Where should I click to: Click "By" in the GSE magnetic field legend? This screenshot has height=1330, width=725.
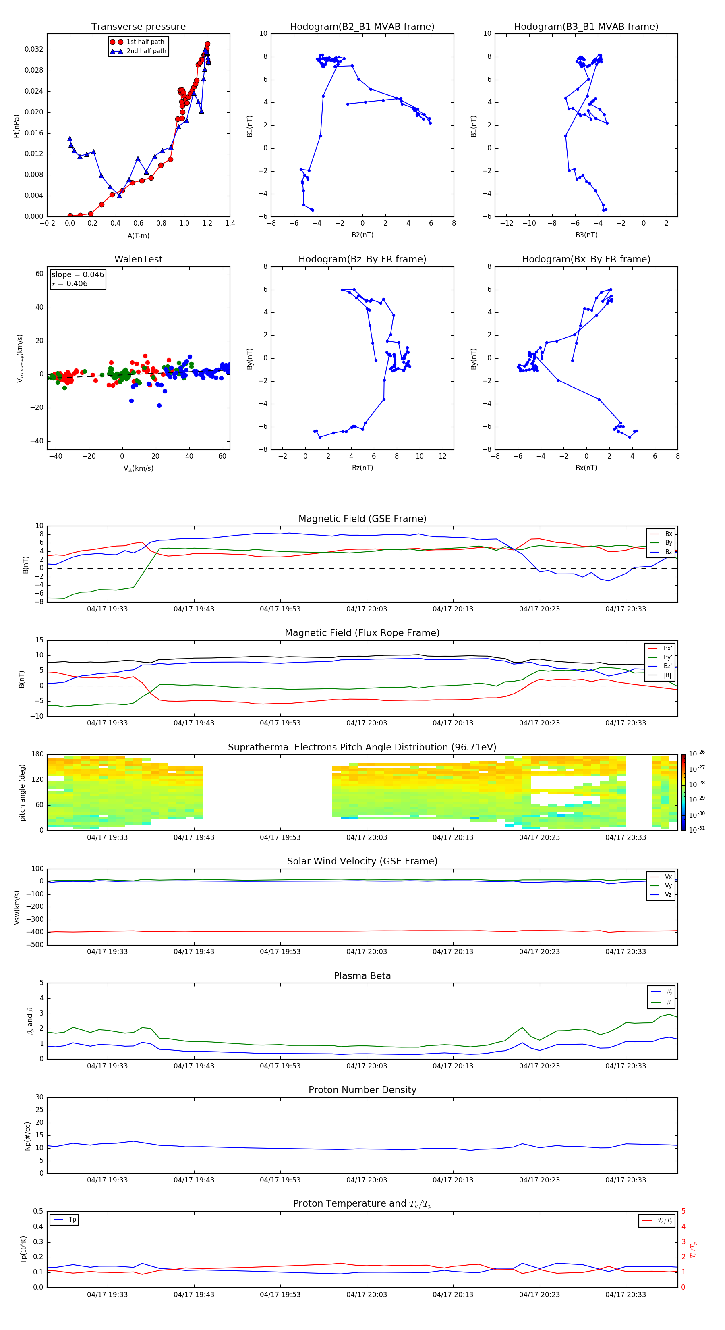point(668,542)
